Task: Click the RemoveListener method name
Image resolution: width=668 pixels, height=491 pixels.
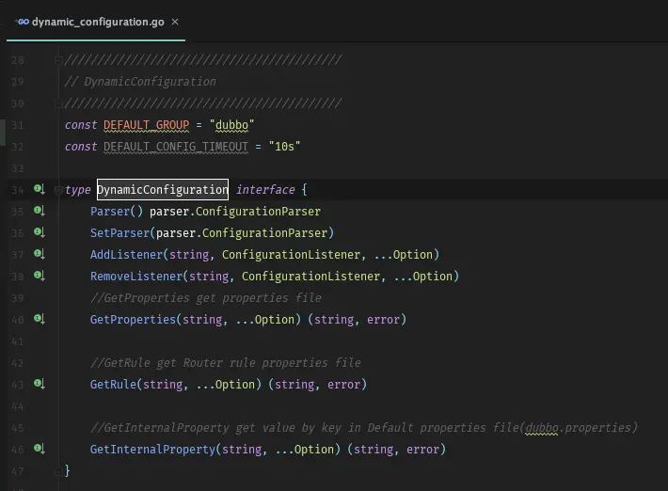Action: (x=136, y=277)
